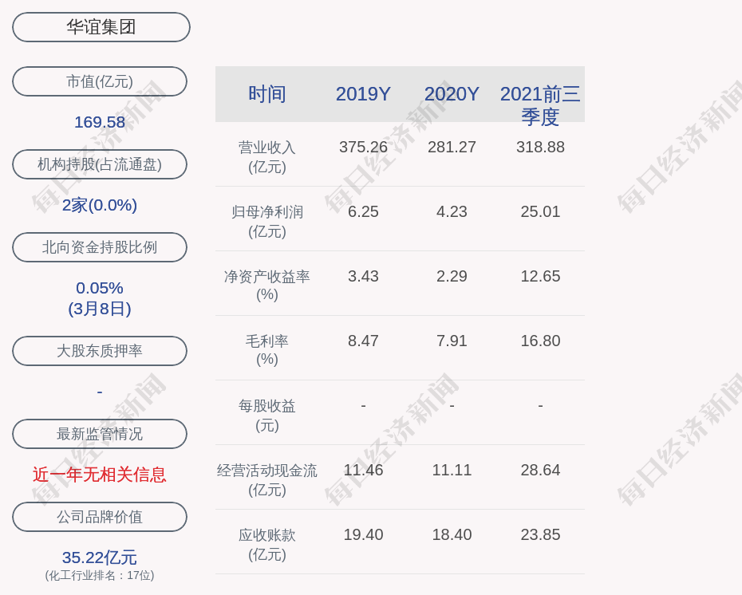Select the 每股收益 dash under 2020Y
742x595 pixels.
click(452, 405)
